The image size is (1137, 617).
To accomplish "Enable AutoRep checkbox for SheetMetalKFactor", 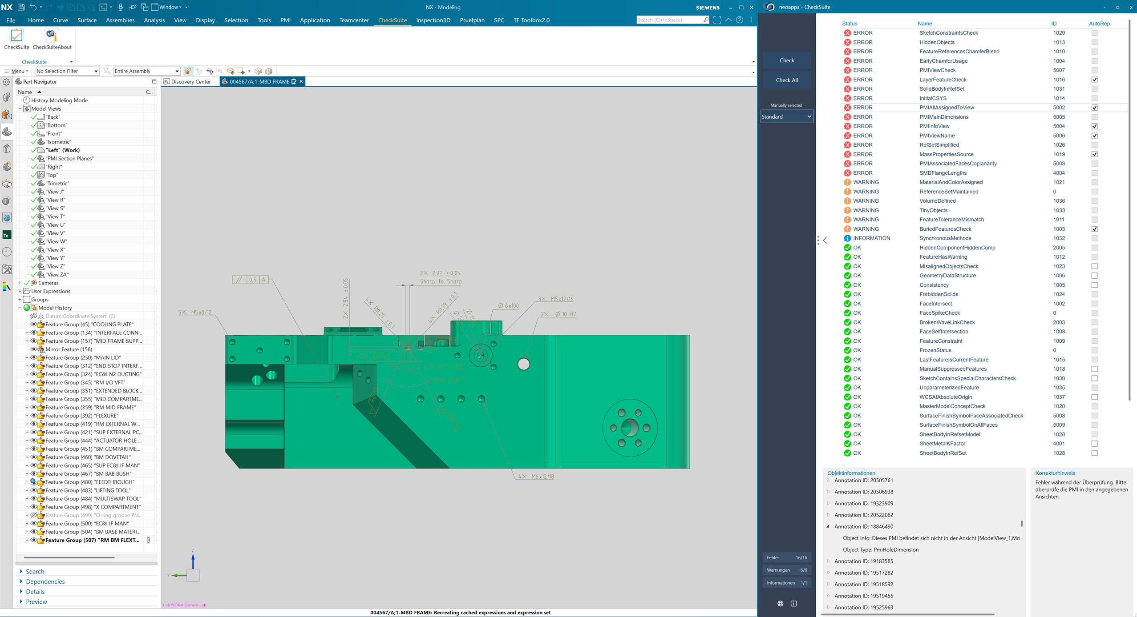I will pos(1094,444).
